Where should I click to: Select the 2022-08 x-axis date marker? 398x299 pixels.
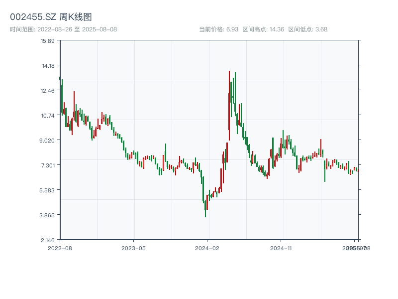point(60,248)
